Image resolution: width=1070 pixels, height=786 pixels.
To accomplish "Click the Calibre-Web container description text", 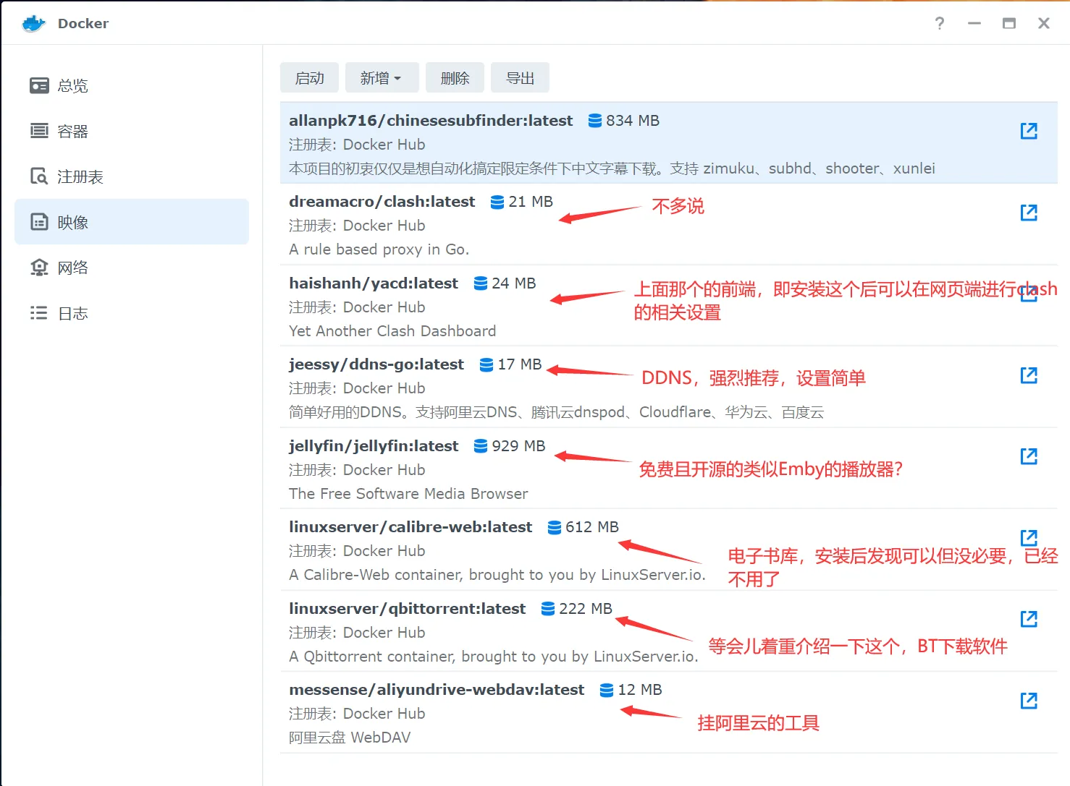I will [497, 575].
